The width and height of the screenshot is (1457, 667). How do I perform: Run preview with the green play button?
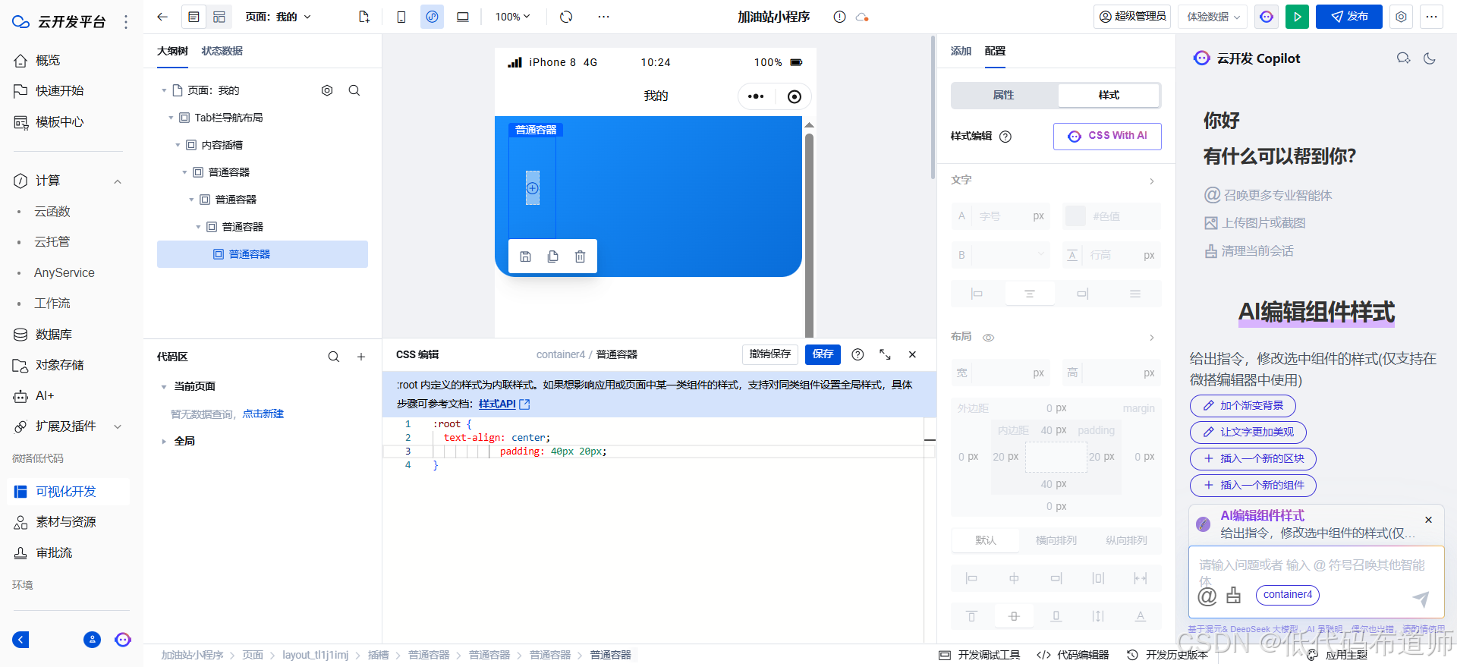(x=1297, y=17)
